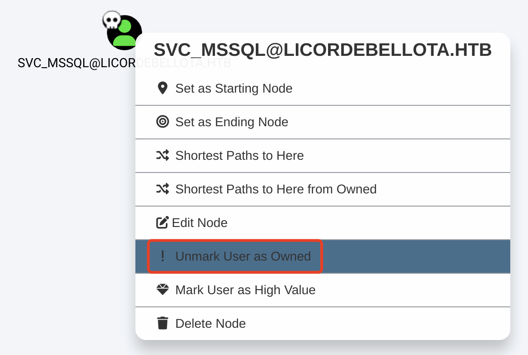Click the context menu title SVC_MSSQL@LICORDEBELLOTA.HTB
Screen dimensions: 528x355
pyautogui.click(x=323, y=50)
